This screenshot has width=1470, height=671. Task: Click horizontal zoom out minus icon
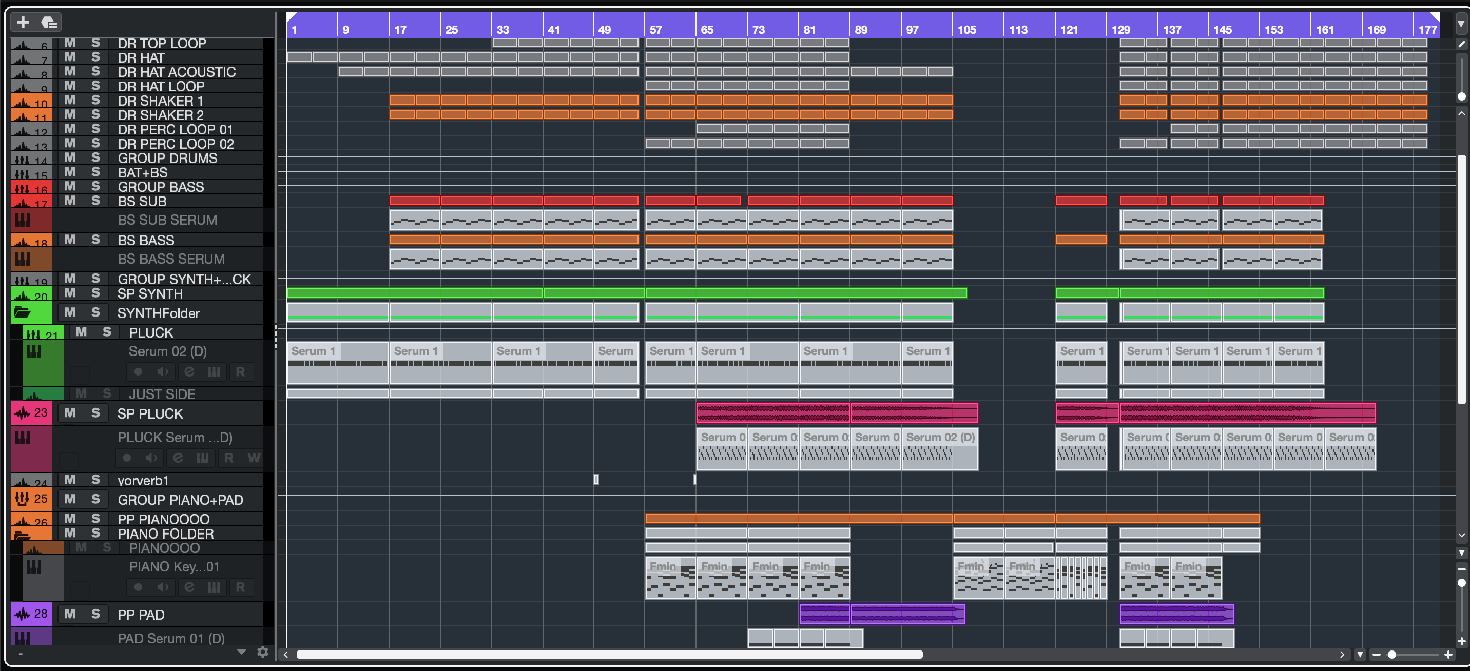click(1376, 655)
